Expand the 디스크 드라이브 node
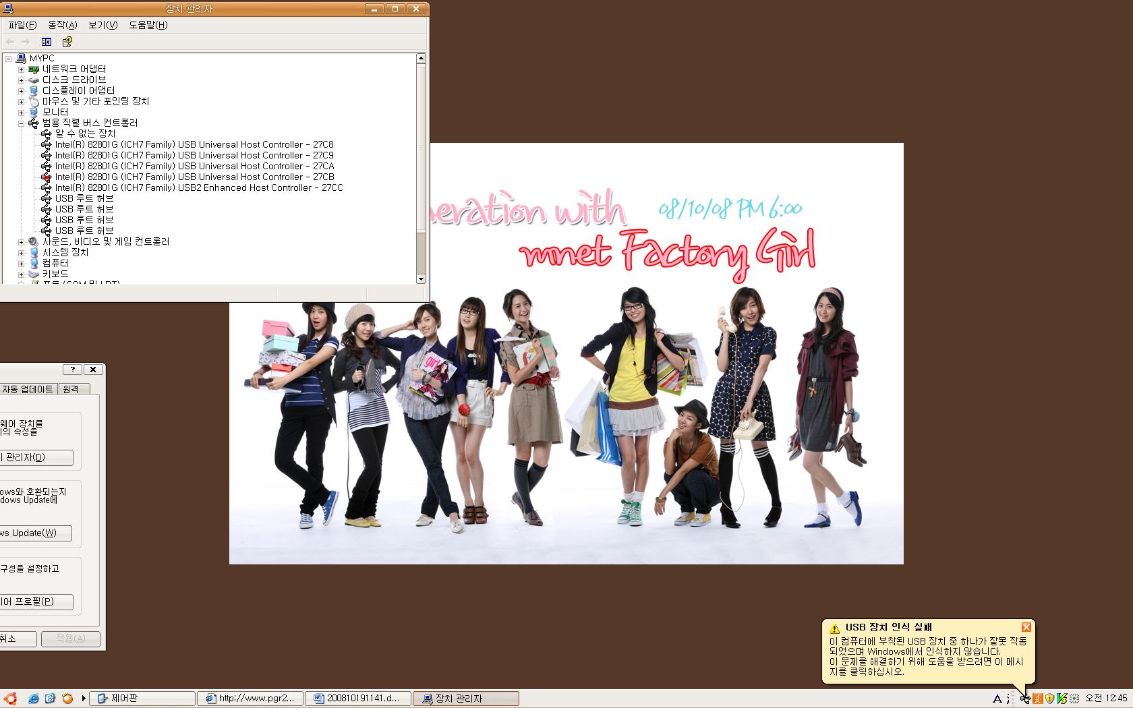This screenshot has height=708, width=1133. [21, 80]
